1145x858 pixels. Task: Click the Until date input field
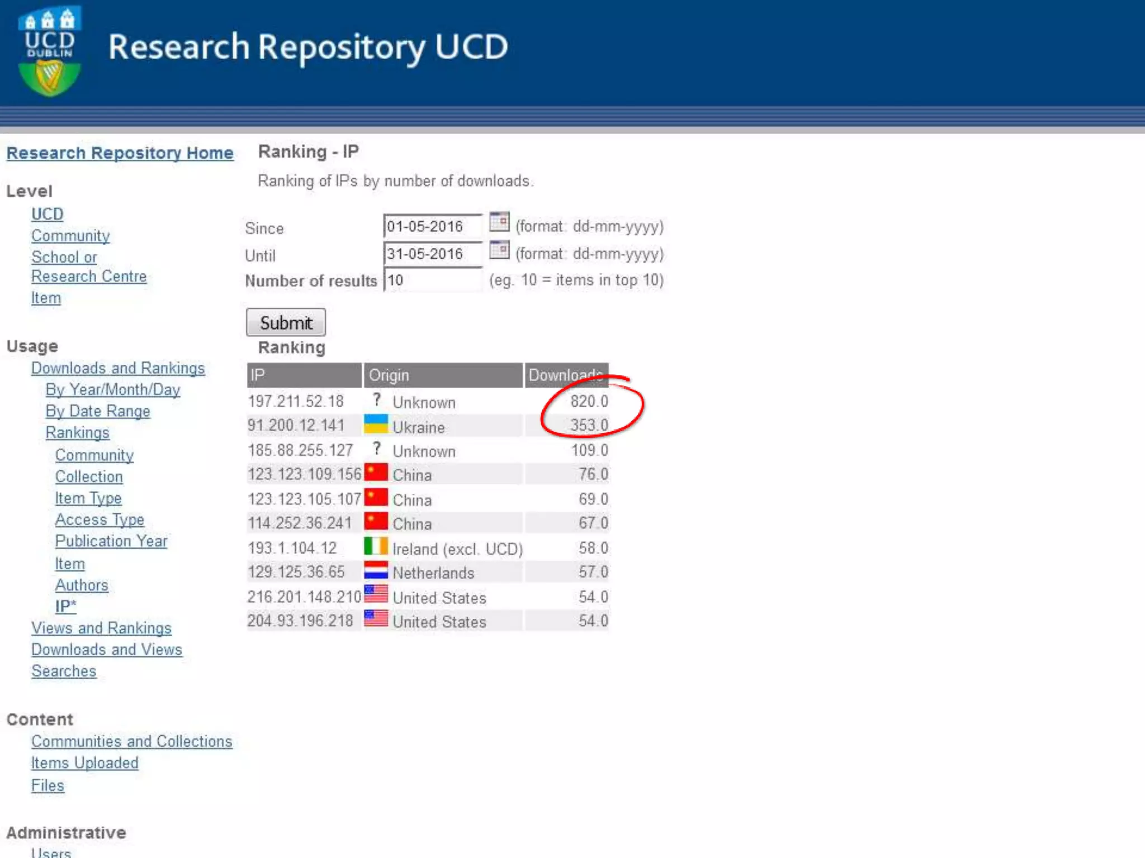click(x=432, y=254)
